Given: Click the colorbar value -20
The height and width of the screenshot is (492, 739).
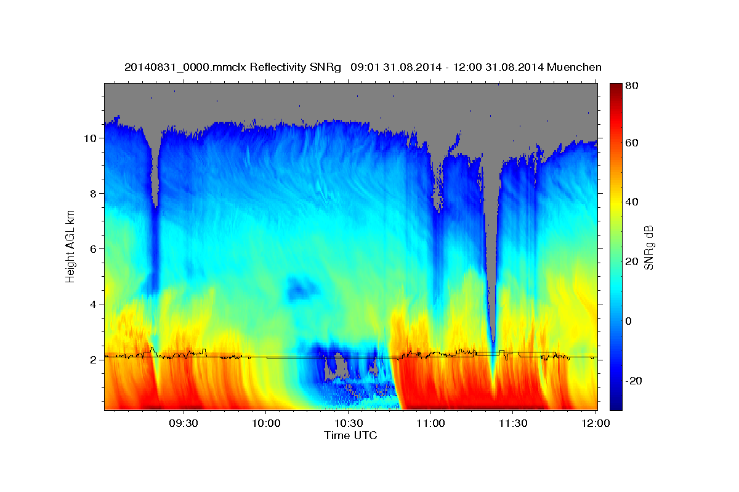Looking at the screenshot, I should click(x=635, y=381).
